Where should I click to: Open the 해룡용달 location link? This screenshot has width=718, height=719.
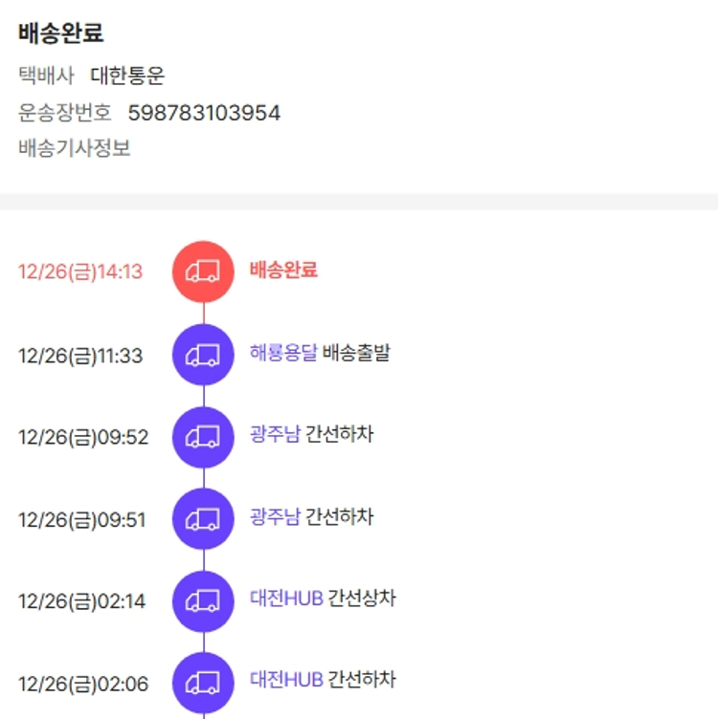coord(283,353)
